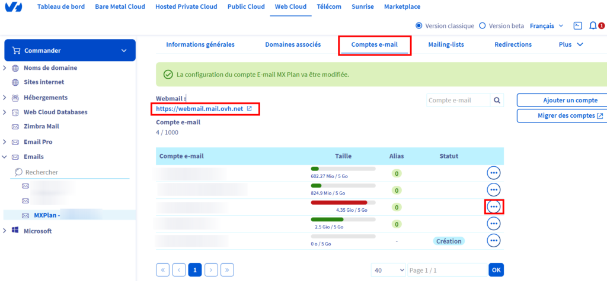Click page number 1 button
This screenshot has width=607, height=281.
tap(194, 270)
